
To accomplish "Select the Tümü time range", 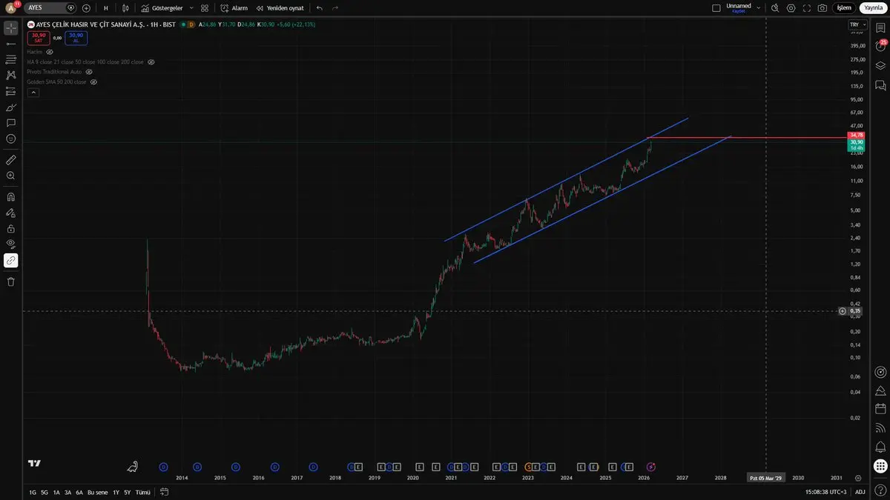I will click(143, 492).
